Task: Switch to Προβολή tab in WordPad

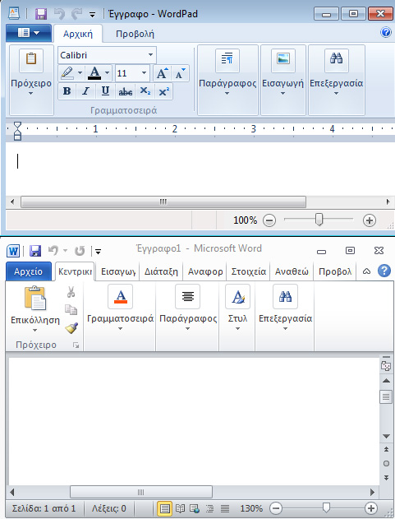Action: click(135, 34)
